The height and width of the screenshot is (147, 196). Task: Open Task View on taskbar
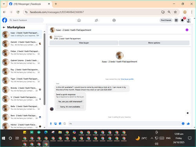coord(17,138)
